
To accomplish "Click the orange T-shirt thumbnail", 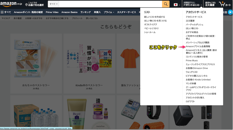I will [x=130, y=58].
